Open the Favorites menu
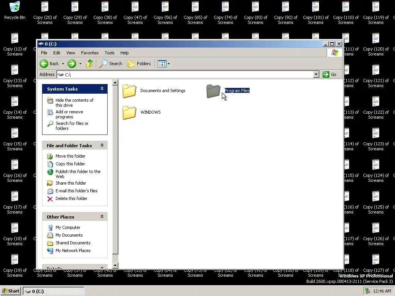395x296 pixels. (89, 53)
